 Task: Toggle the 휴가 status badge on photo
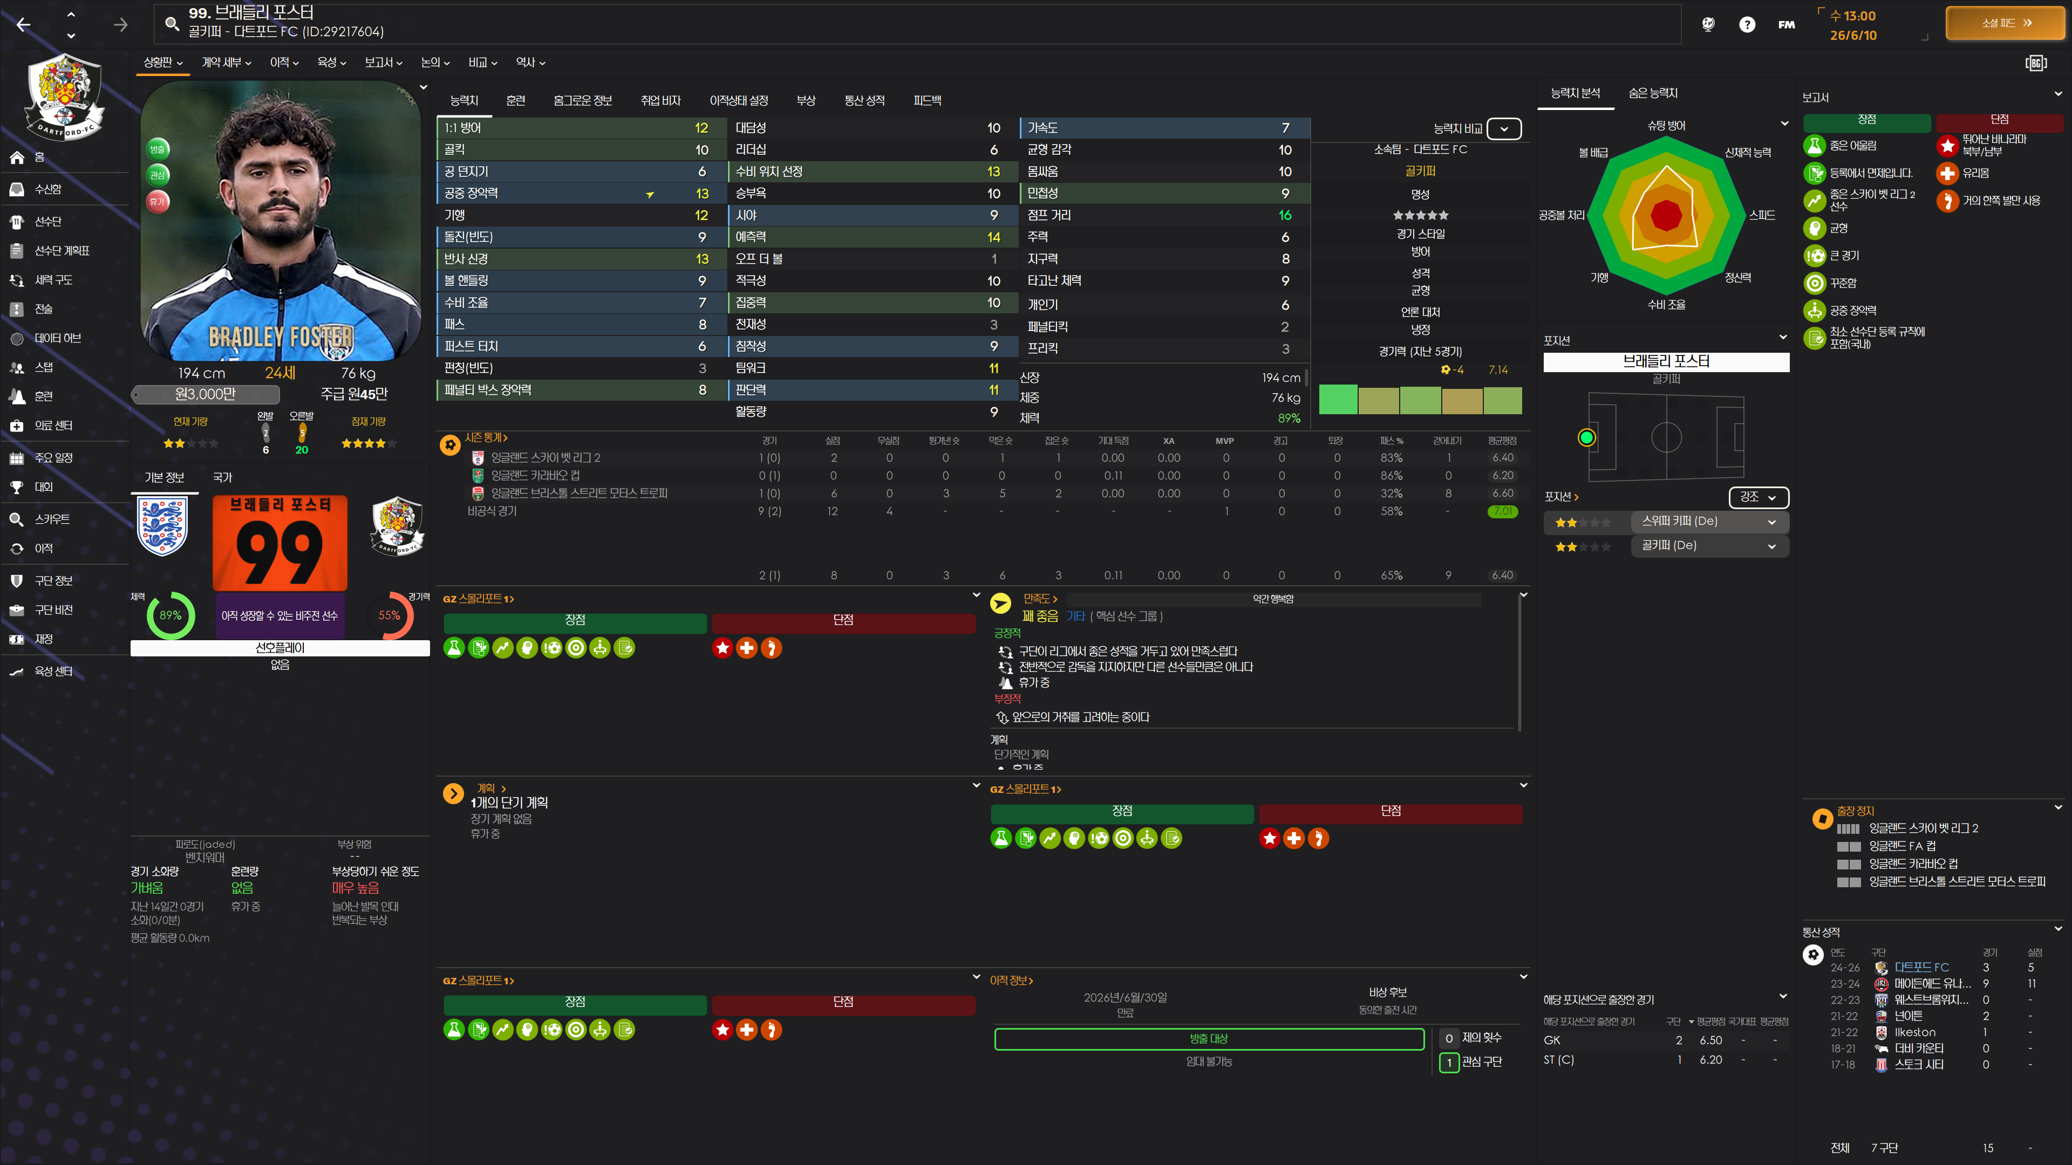158,201
